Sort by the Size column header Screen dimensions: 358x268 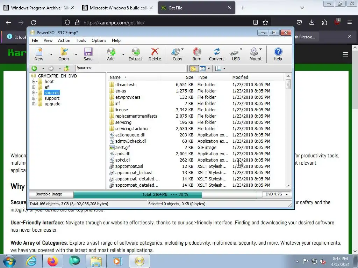click(x=178, y=77)
